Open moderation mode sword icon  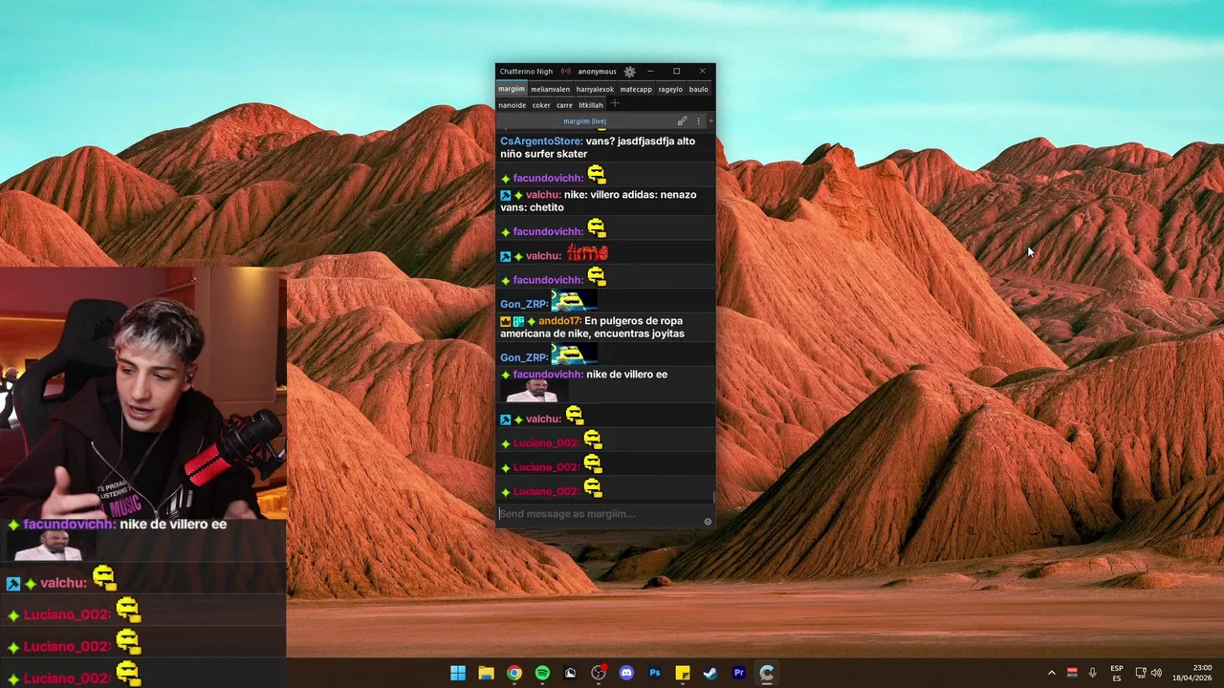click(682, 121)
